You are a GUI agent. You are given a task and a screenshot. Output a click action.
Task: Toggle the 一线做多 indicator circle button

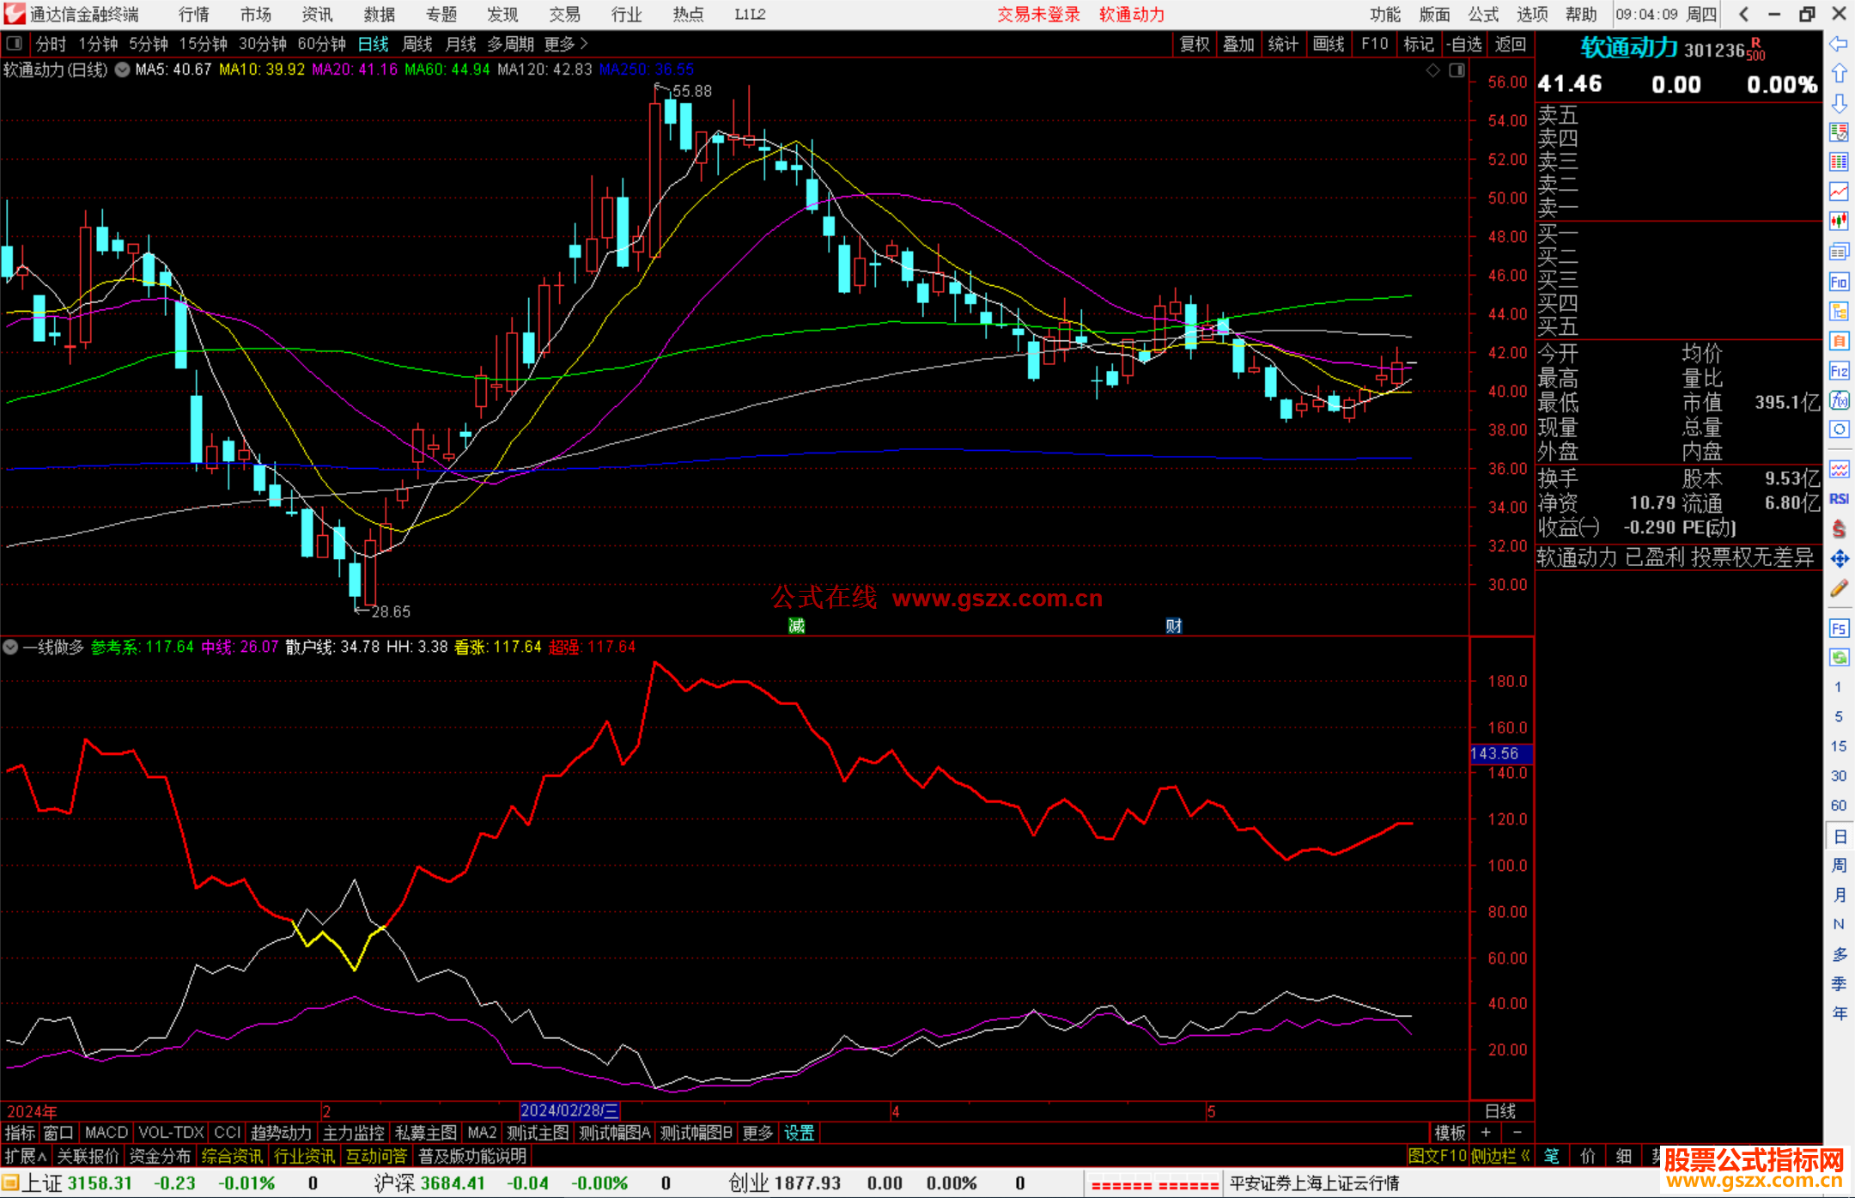point(10,647)
